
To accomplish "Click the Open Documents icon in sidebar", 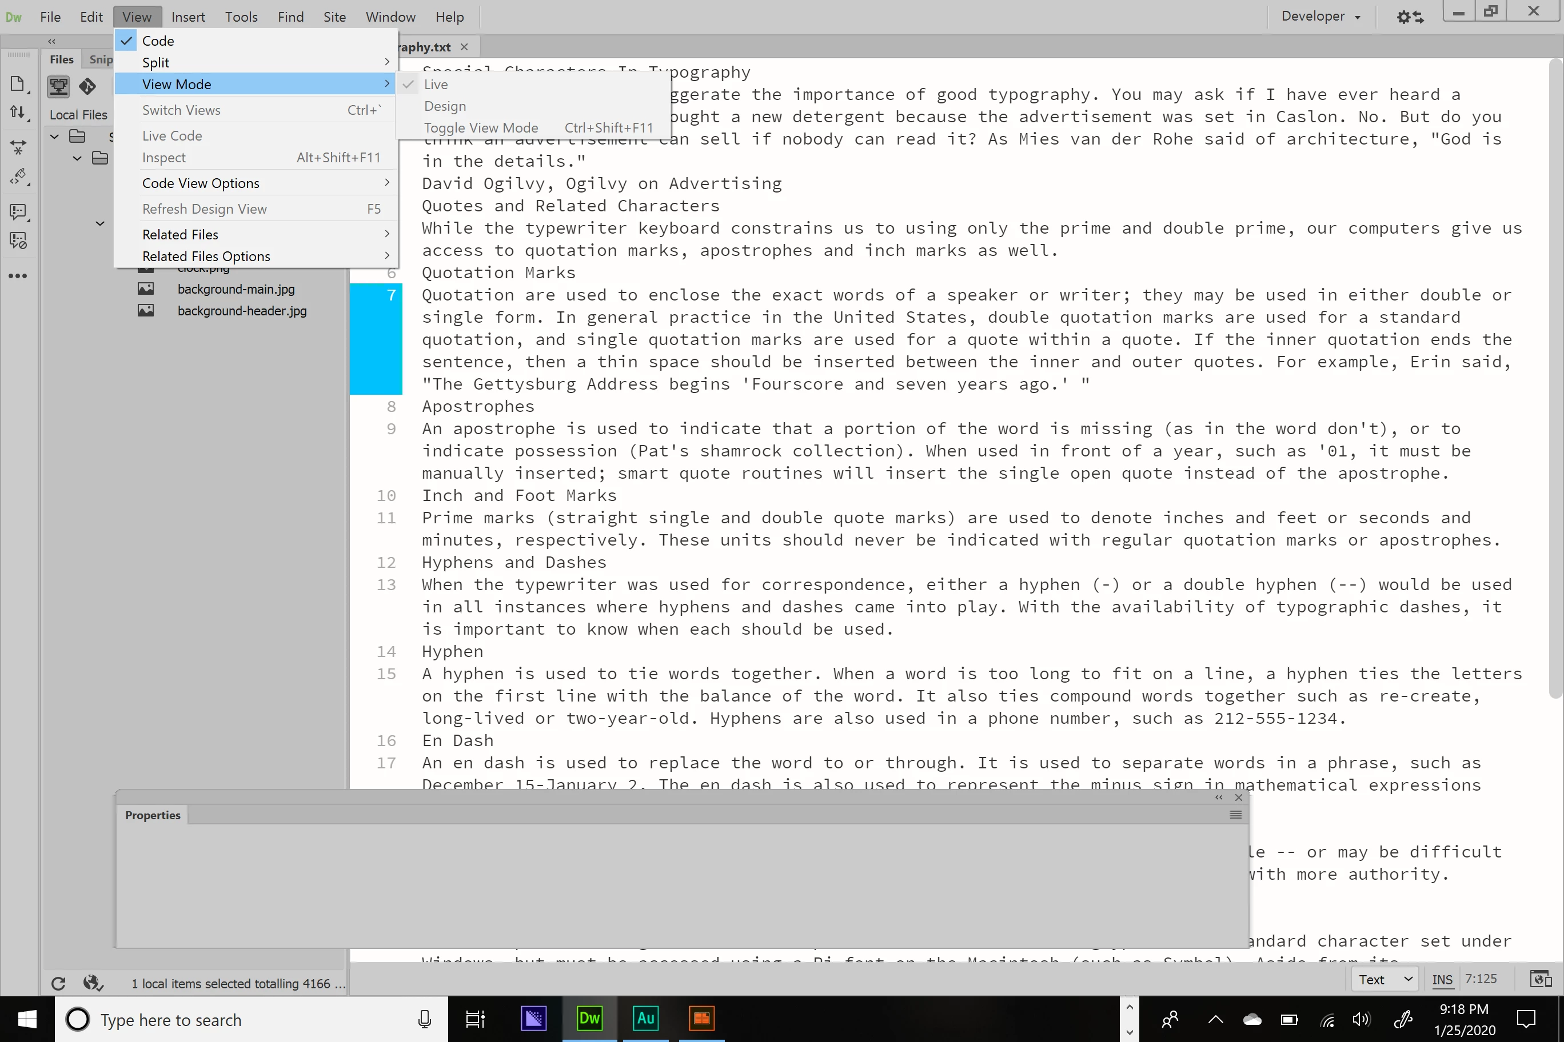I will 18,85.
